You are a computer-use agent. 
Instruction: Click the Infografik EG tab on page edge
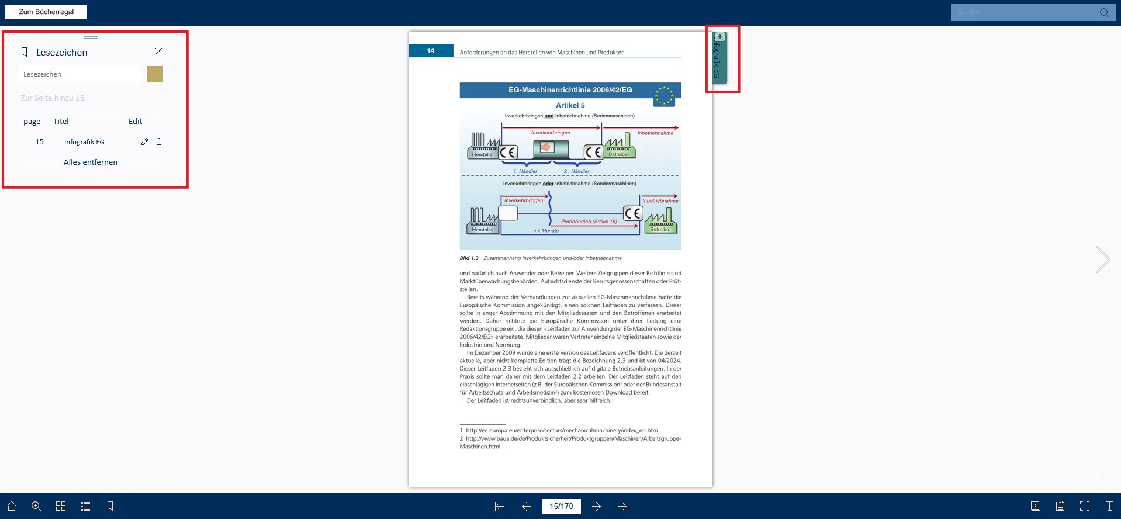point(720,57)
